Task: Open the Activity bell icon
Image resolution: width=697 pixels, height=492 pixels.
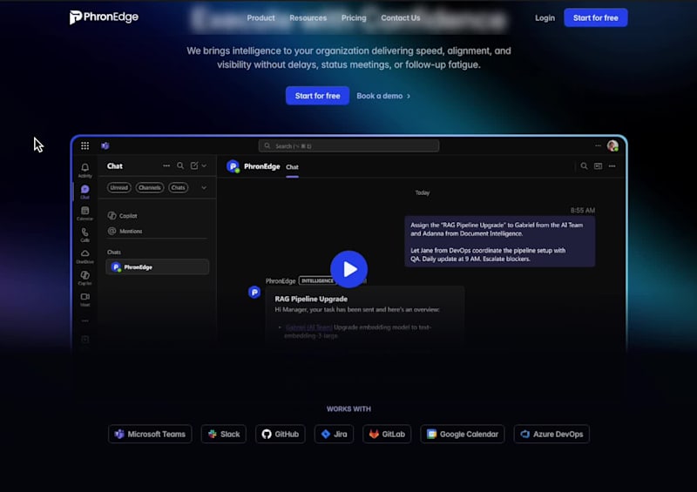Action: (85, 170)
